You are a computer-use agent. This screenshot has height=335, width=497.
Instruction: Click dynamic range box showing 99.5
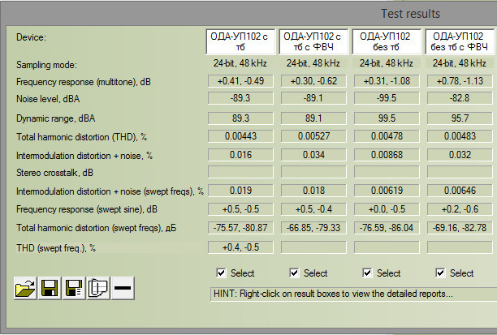click(x=387, y=118)
